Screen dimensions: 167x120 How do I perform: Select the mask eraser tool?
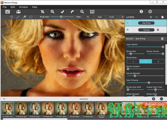coord(24,17)
